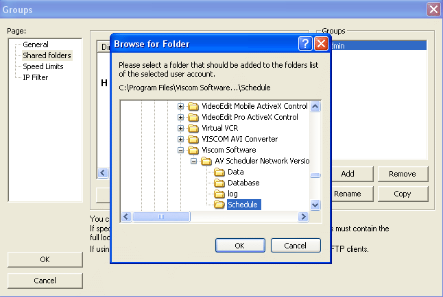This screenshot has height=297, width=443.
Task: Open the General page
Action: point(36,44)
